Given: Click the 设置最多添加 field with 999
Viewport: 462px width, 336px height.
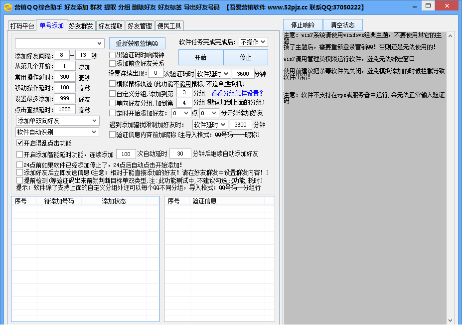Looking at the screenshot, I should click(x=65, y=98).
